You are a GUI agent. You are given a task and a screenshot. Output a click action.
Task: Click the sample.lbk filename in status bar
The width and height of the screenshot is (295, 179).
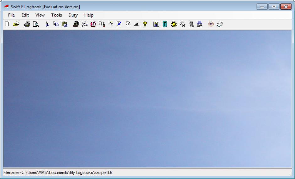pyautogui.click(x=103, y=172)
